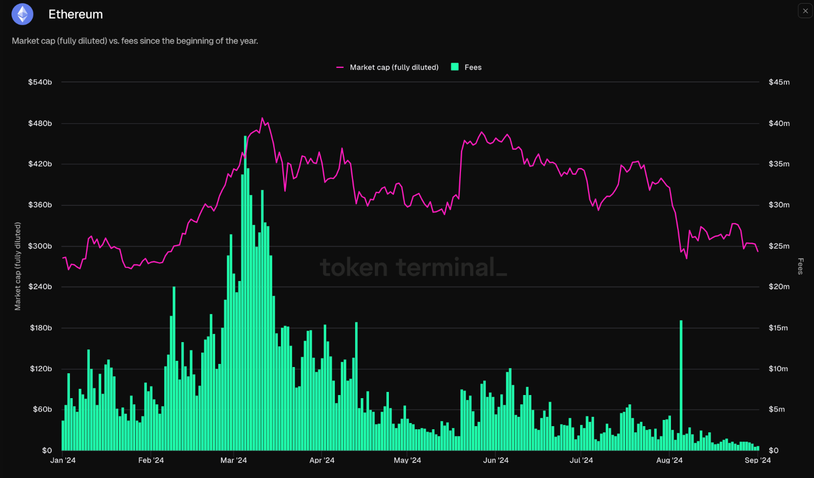This screenshot has height=478, width=814.
Task: Click the $35m right axis label
Action: 779,164
